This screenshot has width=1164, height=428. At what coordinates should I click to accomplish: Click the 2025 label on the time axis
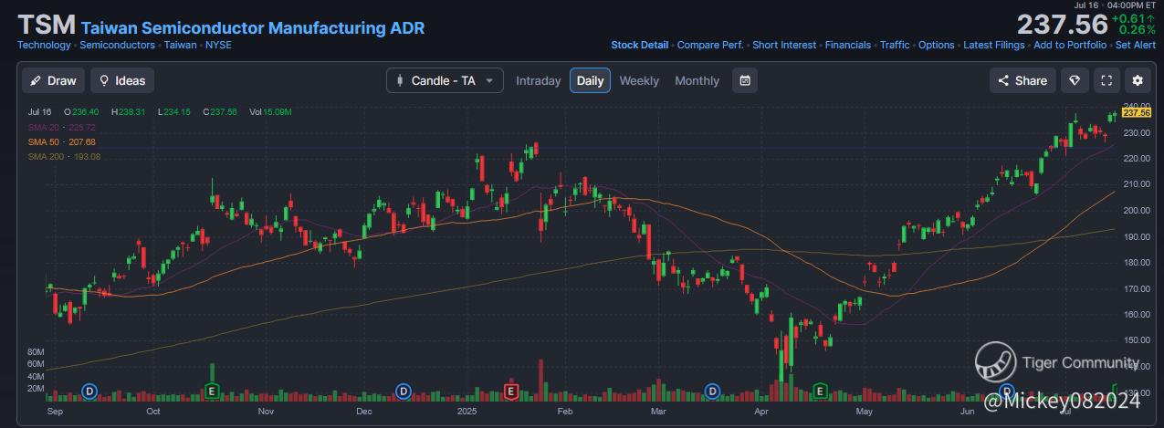[469, 412]
